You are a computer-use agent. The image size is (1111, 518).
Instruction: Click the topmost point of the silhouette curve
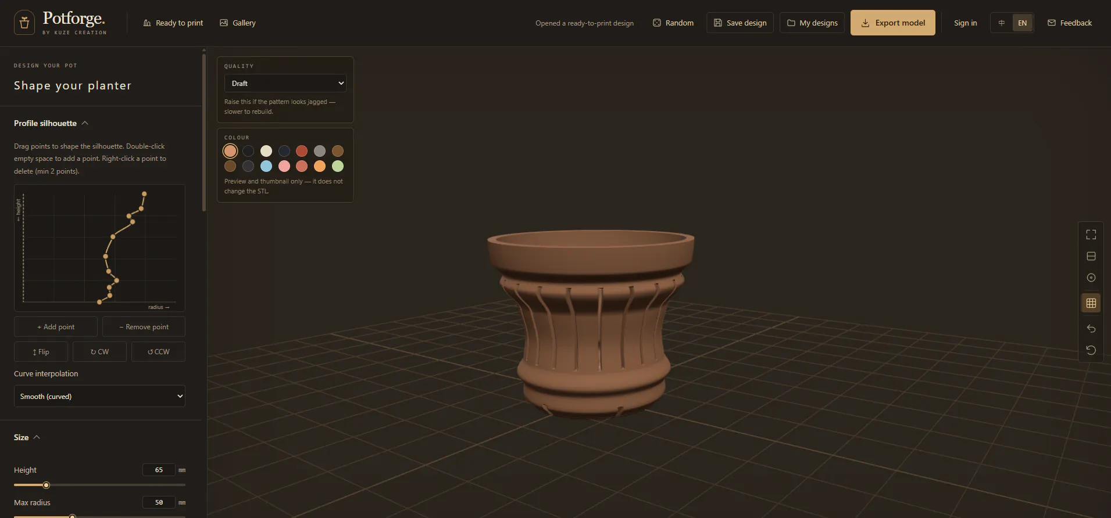144,194
